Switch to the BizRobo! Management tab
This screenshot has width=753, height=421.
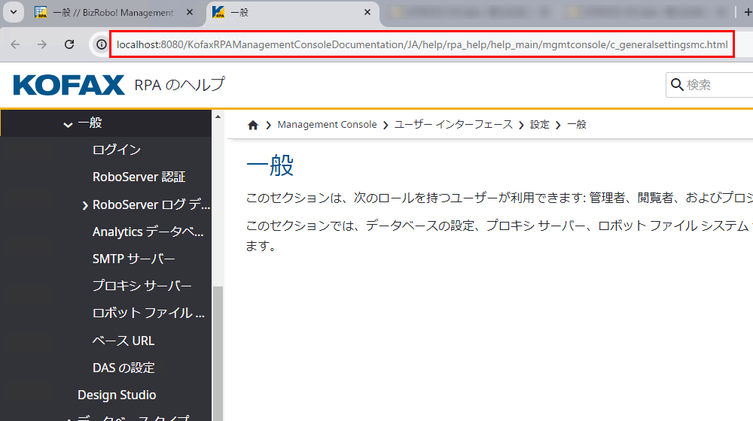(x=114, y=13)
